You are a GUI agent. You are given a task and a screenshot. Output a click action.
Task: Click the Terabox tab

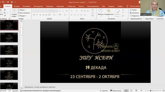pos(120,6)
